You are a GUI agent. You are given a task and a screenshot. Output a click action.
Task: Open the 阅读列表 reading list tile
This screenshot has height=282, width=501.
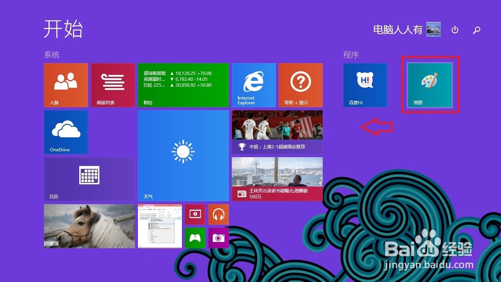pos(113,85)
